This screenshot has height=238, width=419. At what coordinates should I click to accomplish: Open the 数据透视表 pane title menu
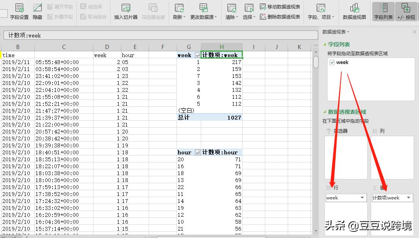(x=336, y=32)
